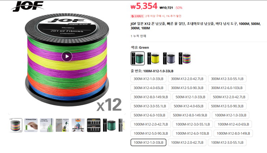Show the Super Tensile thumbnail image

click(x=78, y=125)
